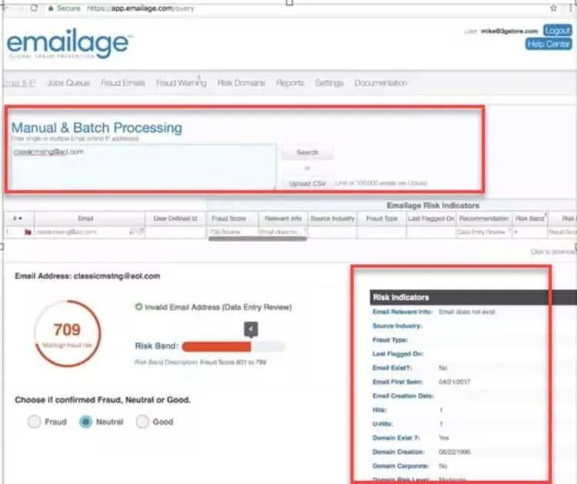The width and height of the screenshot is (577, 484).
Task: Click the User Defined Id column header
Action: click(x=175, y=218)
